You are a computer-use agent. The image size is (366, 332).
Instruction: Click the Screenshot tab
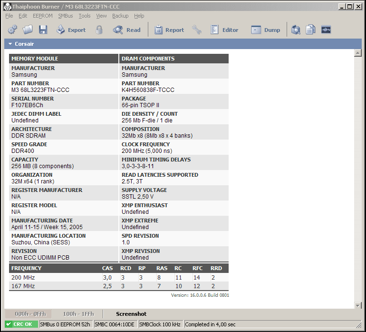tap(131, 314)
